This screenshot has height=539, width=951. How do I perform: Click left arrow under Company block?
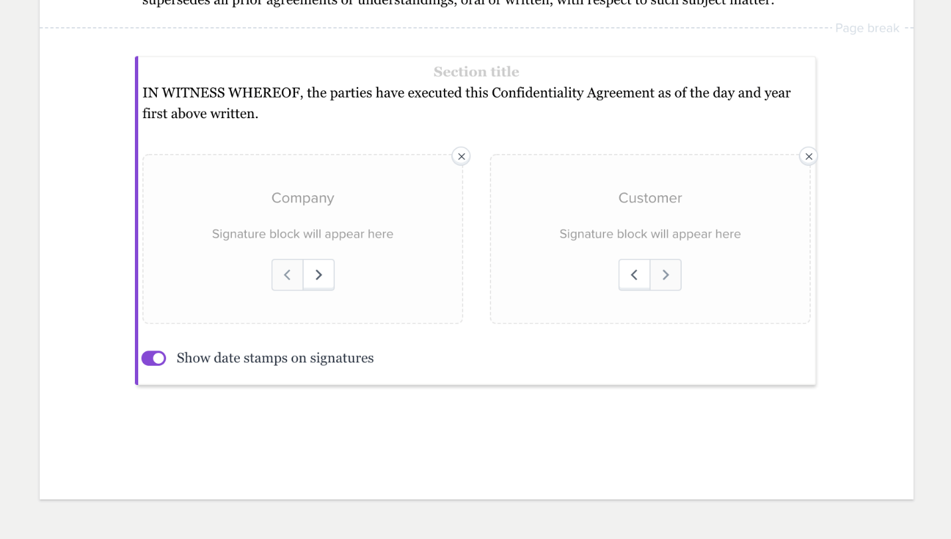(287, 275)
